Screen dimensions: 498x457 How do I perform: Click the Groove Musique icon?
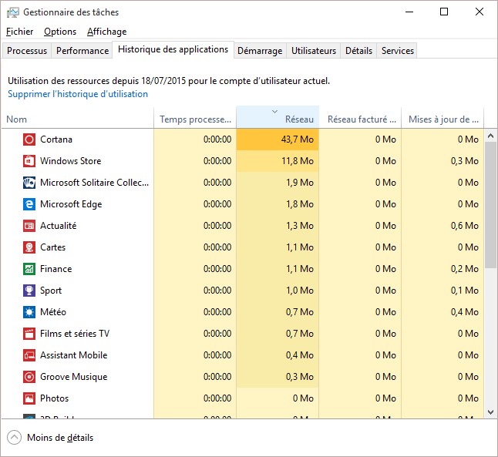point(29,377)
